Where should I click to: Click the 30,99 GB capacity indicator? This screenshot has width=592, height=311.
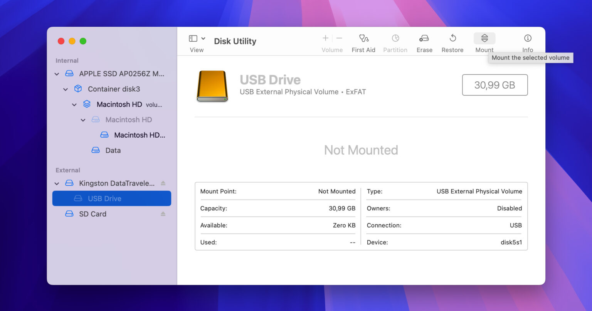pos(494,85)
